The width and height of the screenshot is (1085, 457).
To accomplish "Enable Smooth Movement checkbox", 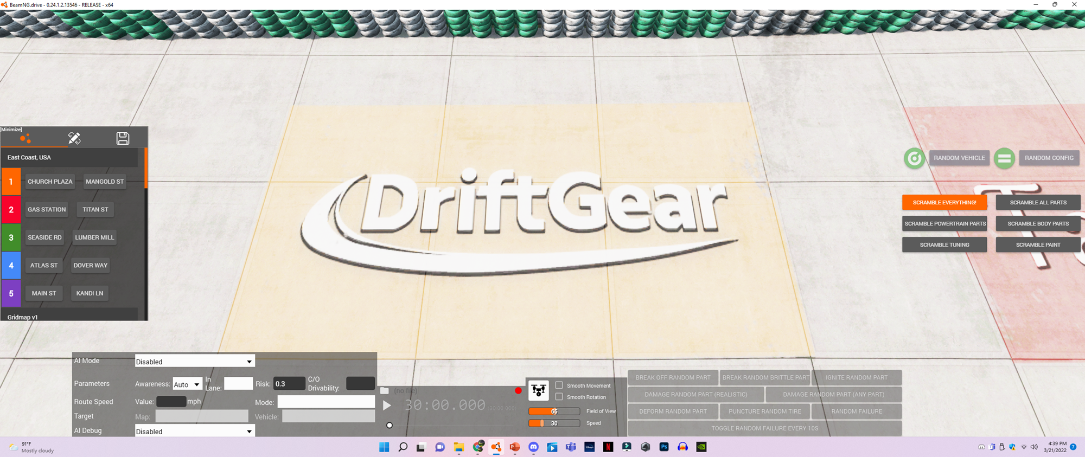I will click(x=559, y=385).
